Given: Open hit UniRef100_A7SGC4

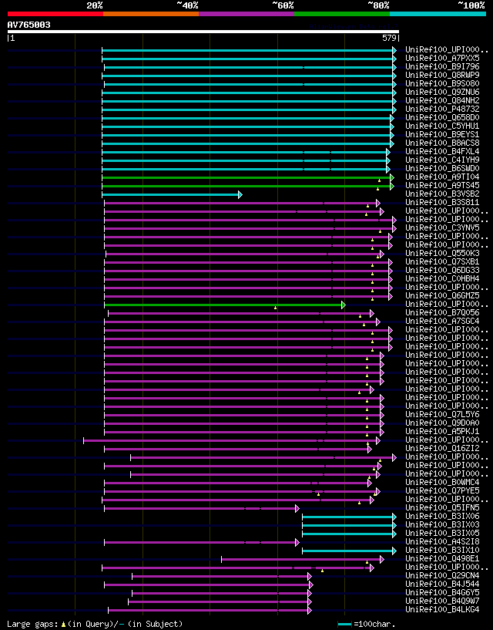Looking at the screenshot, I should tap(442, 321).
